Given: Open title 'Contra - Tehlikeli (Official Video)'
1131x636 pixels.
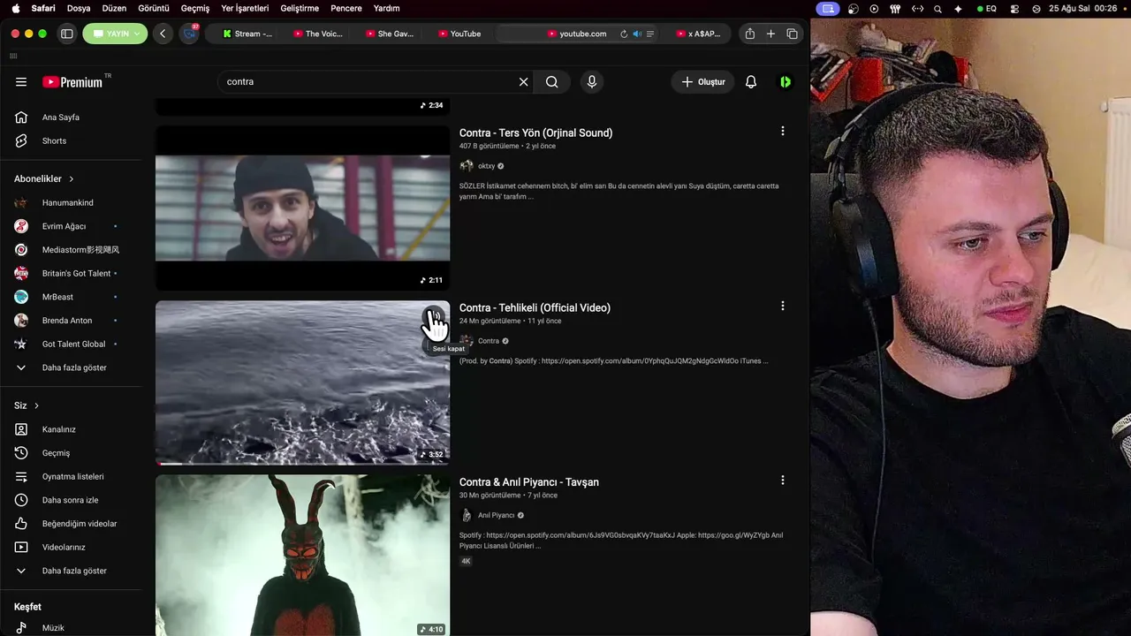Looking at the screenshot, I should [535, 308].
